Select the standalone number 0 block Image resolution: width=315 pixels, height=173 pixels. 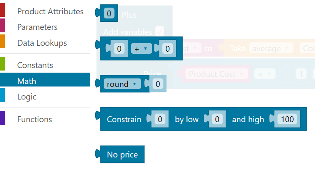(x=109, y=14)
